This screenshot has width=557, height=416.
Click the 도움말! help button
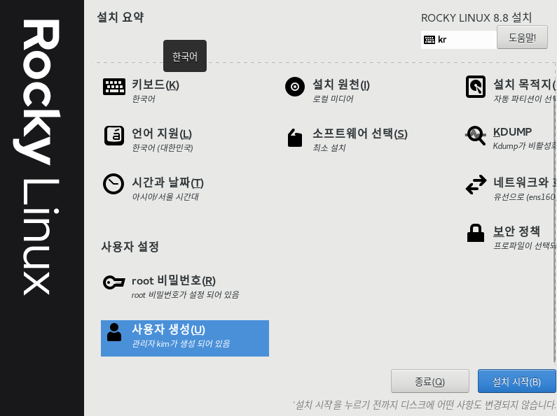pos(522,37)
